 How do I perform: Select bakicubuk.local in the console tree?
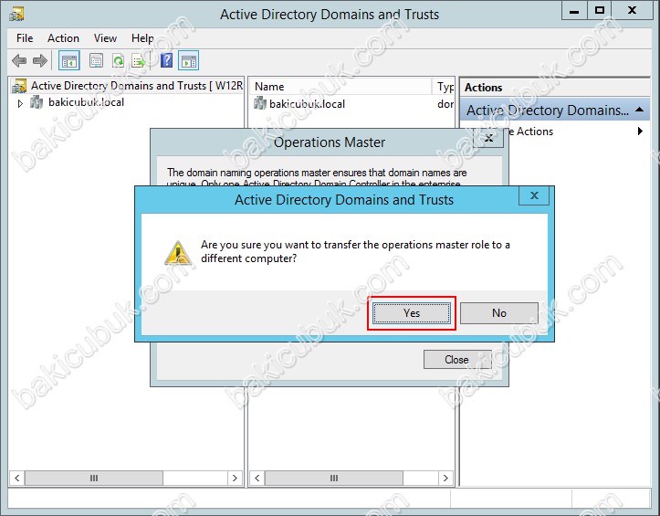[x=86, y=102]
